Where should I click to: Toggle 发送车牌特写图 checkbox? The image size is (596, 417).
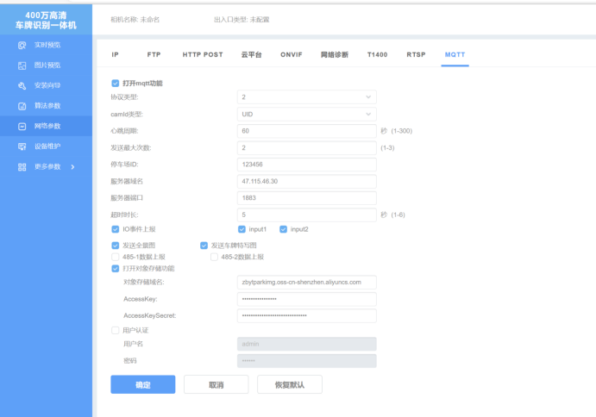[204, 246]
